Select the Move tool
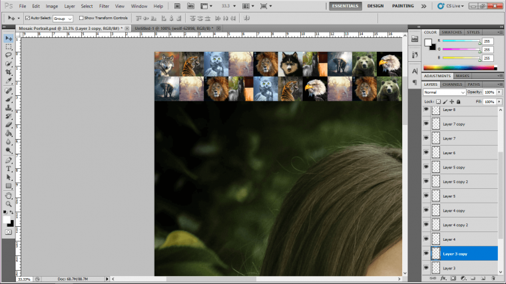The width and height of the screenshot is (506, 284). point(9,39)
